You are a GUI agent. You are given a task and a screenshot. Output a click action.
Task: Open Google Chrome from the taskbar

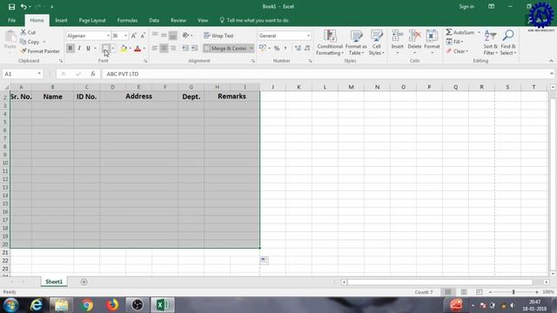click(87, 305)
